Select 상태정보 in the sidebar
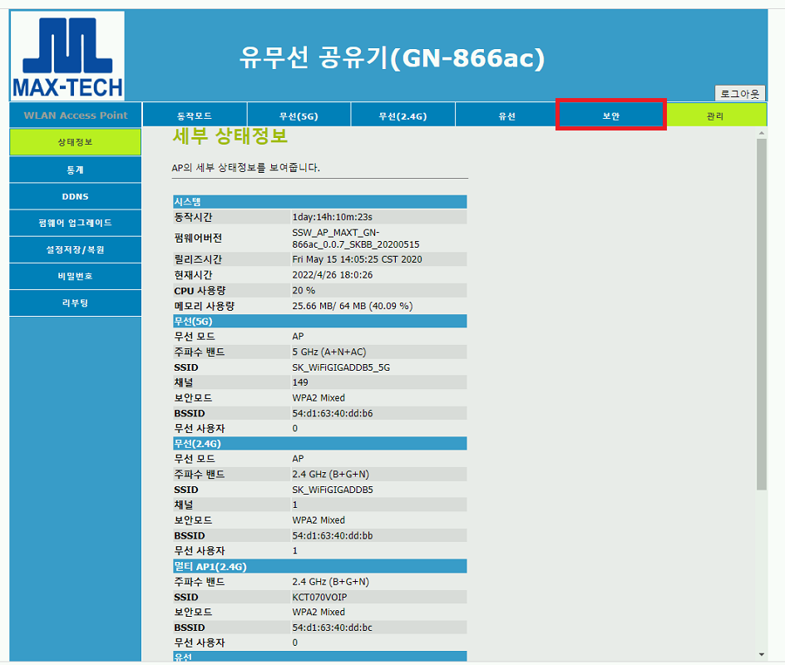785x665 pixels. pyautogui.click(x=75, y=142)
